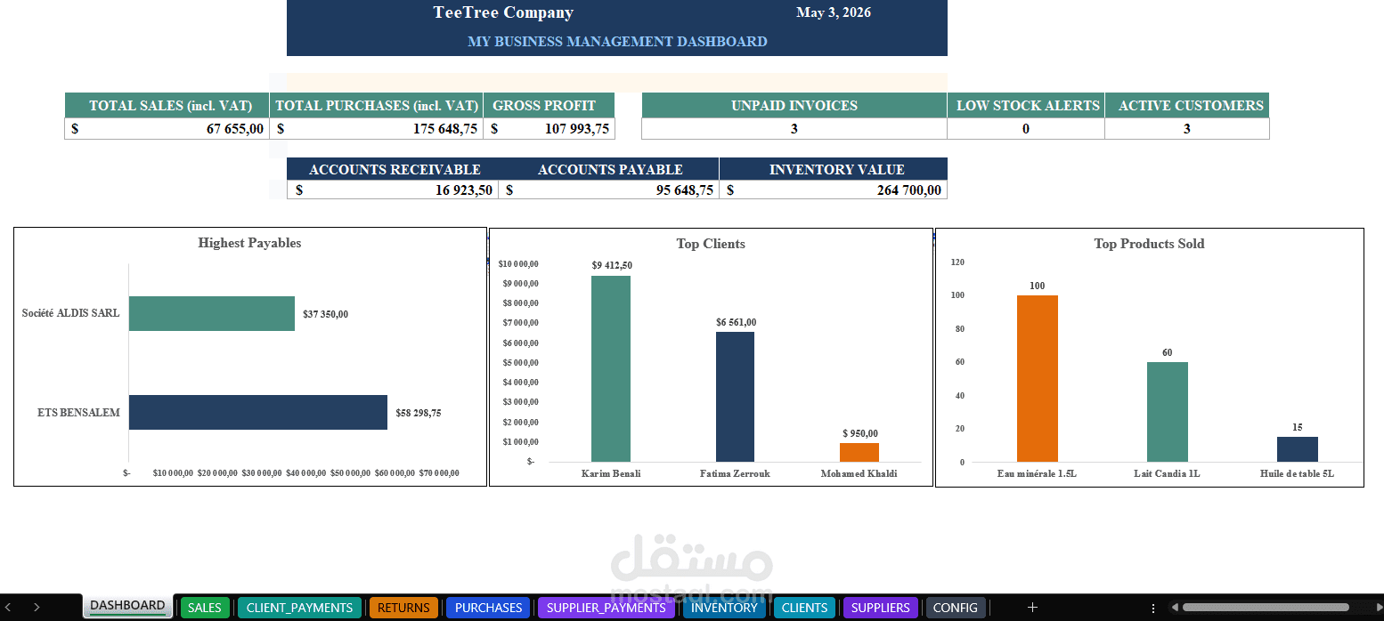
Task: Select the total sales value 67 655,00
Action: [167, 128]
